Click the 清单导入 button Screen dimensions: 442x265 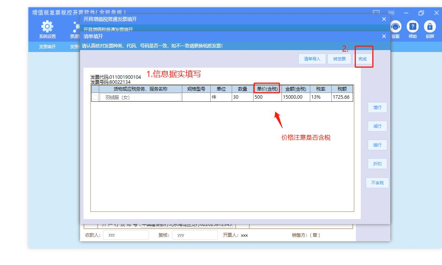click(x=312, y=59)
